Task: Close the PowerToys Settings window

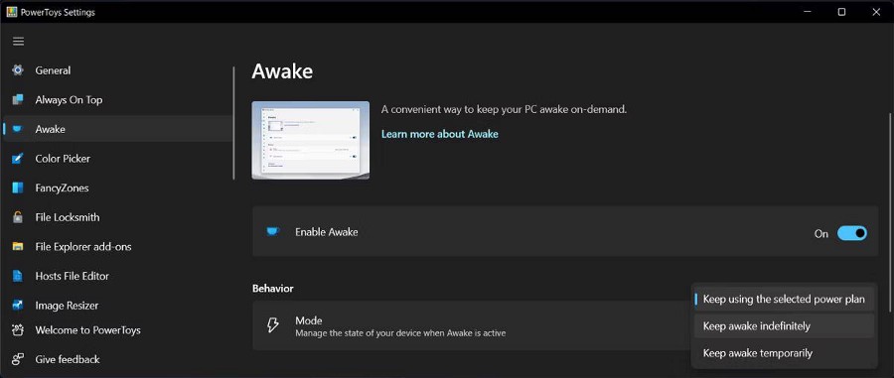Action: pyautogui.click(x=876, y=12)
